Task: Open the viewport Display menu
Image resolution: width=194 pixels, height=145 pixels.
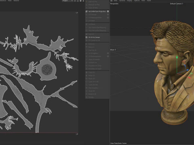Action: pyautogui.click(x=129, y=1)
